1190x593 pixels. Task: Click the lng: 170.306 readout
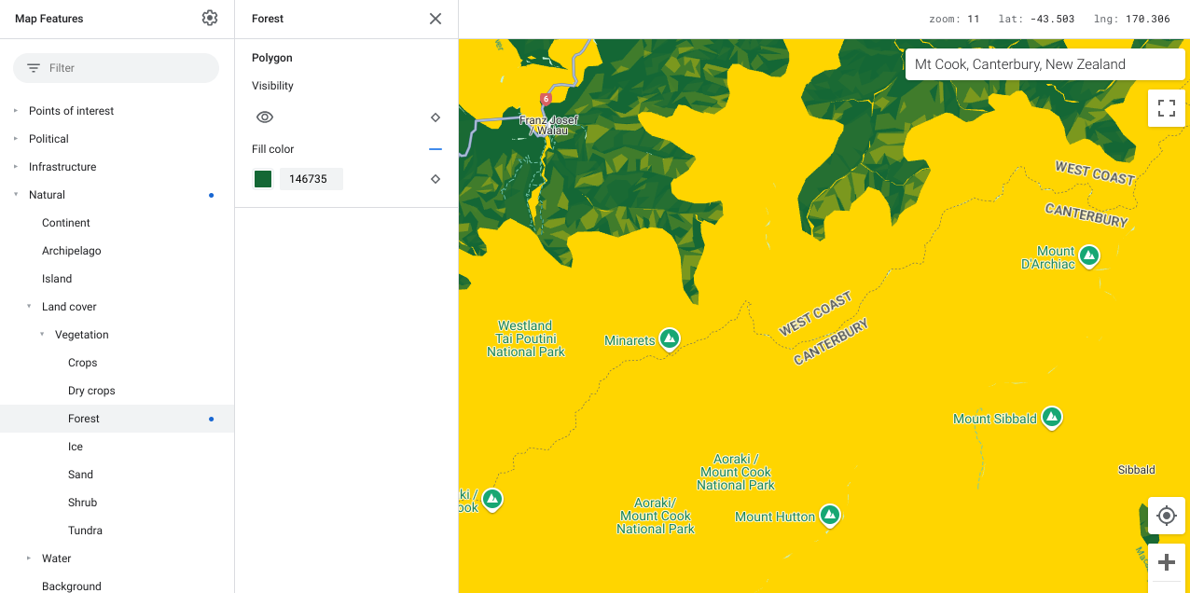[1131, 19]
